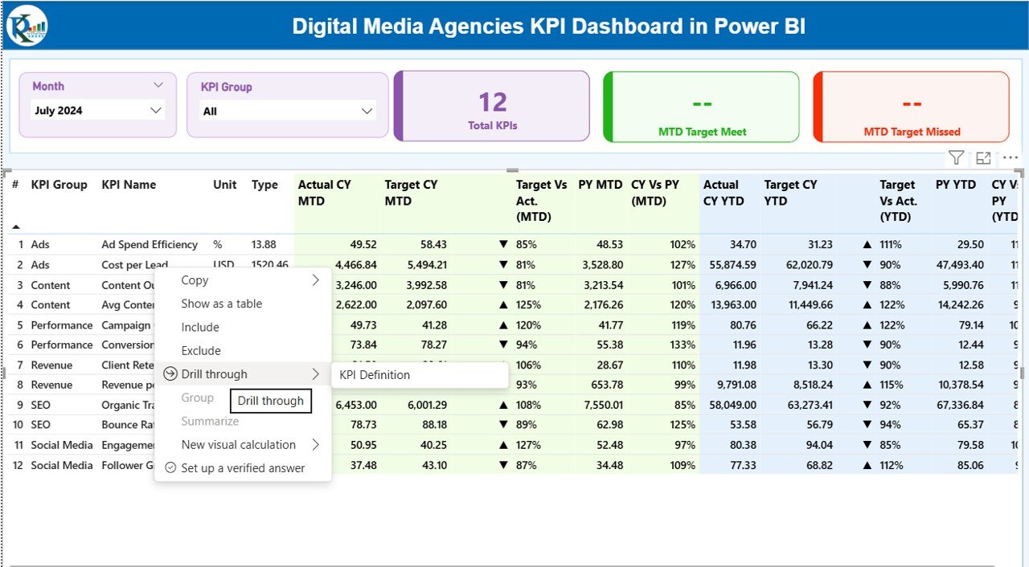Image resolution: width=1029 pixels, height=567 pixels.
Task: Open the KPI Group dropdown showing All
Action: tap(287, 111)
